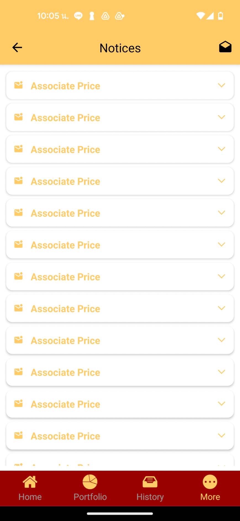Open the second Associate Price notice title
Screen dimensions: 240x521
tap(65, 118)
